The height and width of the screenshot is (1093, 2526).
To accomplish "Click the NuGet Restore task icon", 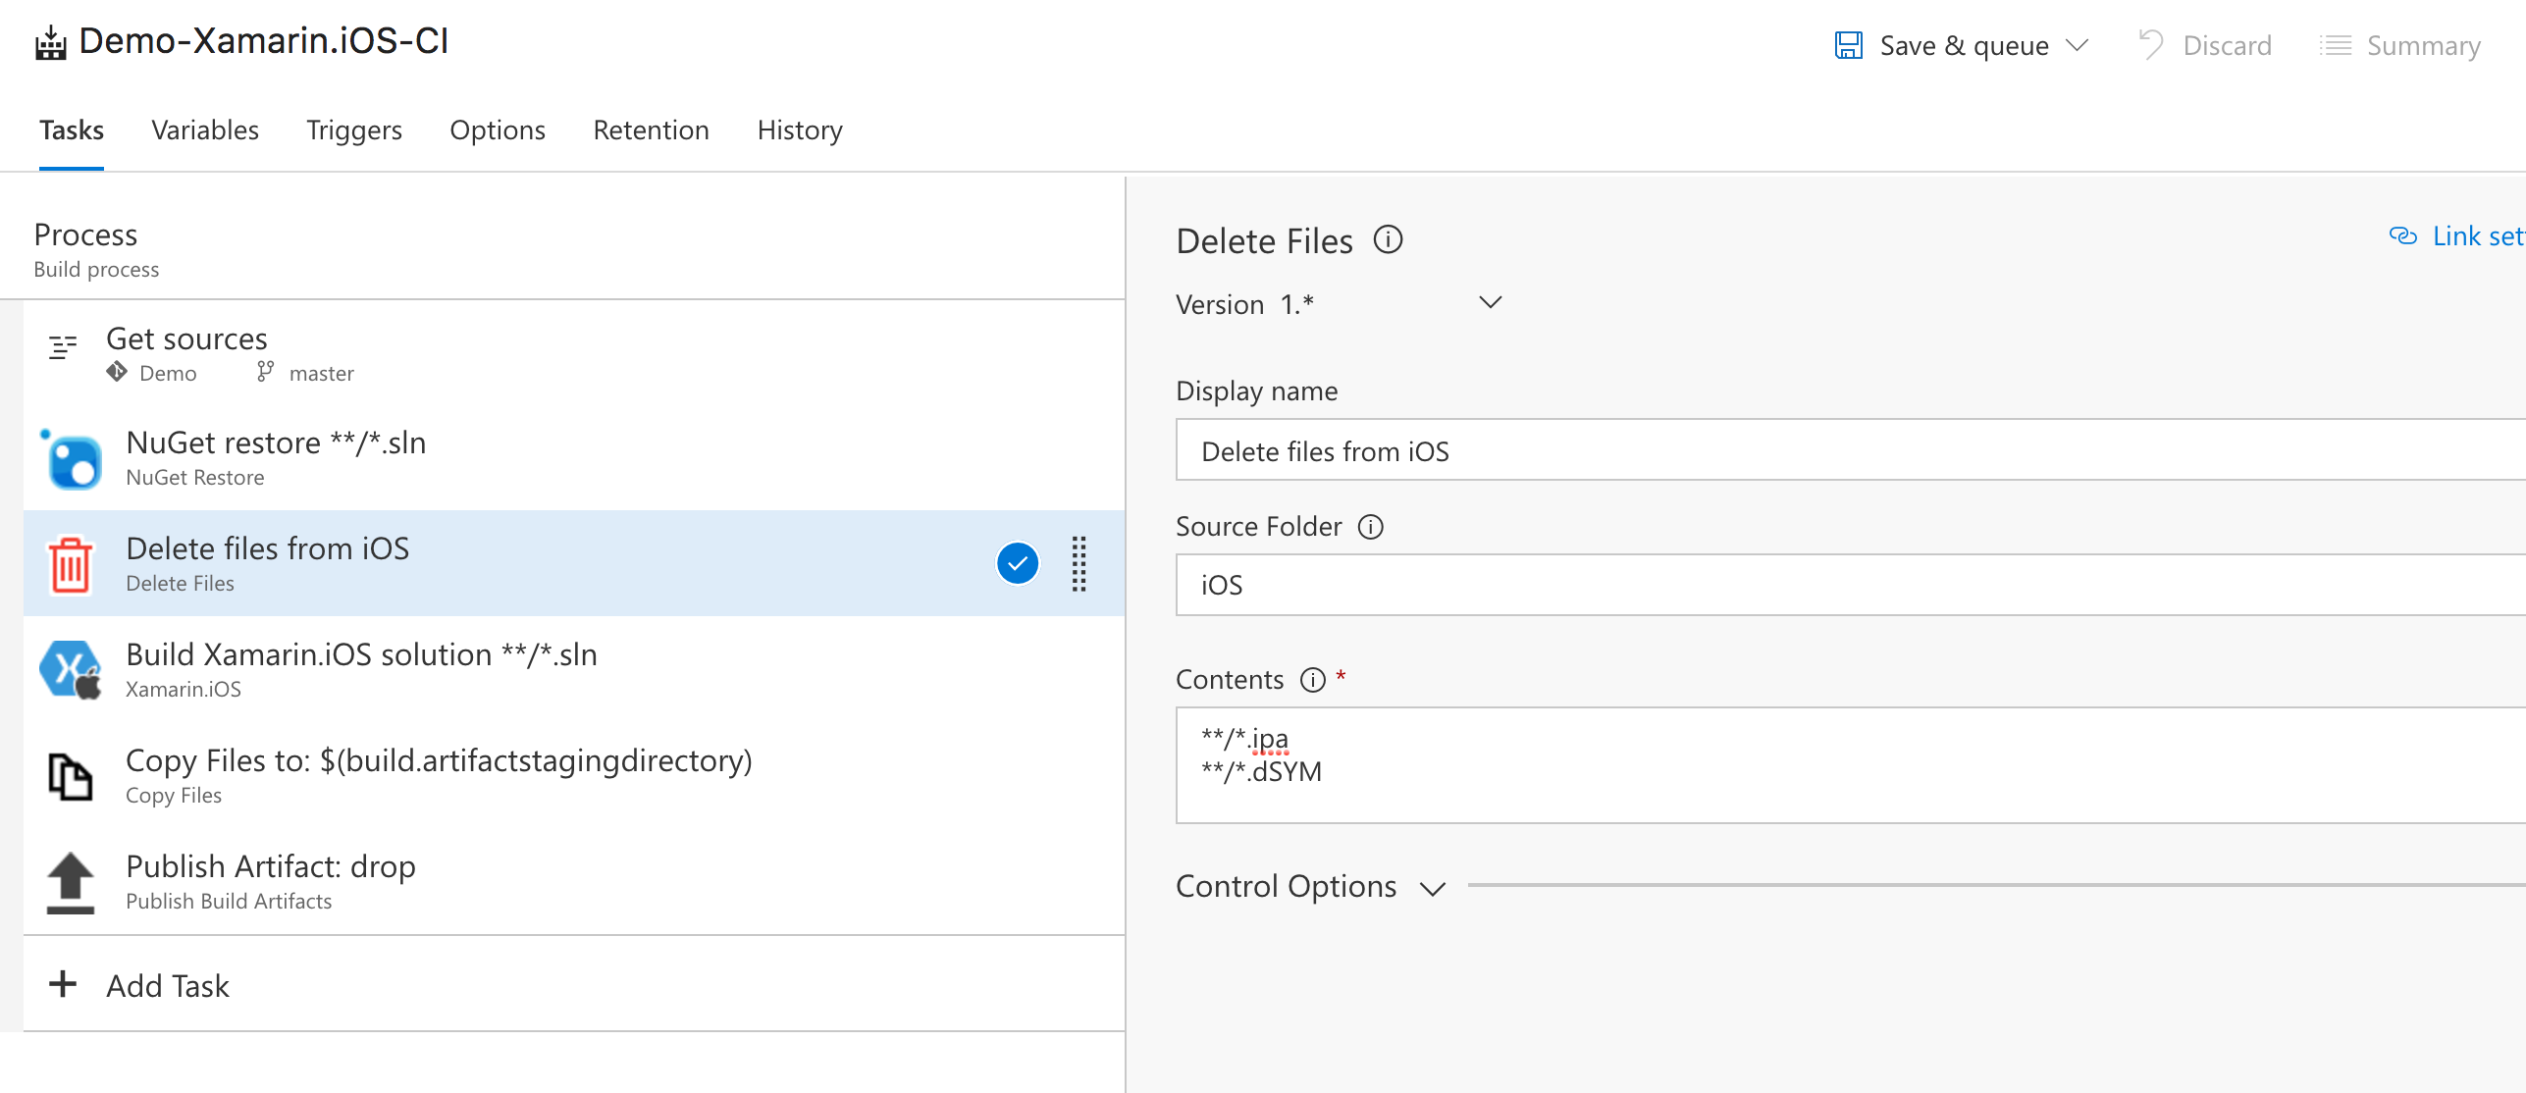I will (68, 458).
